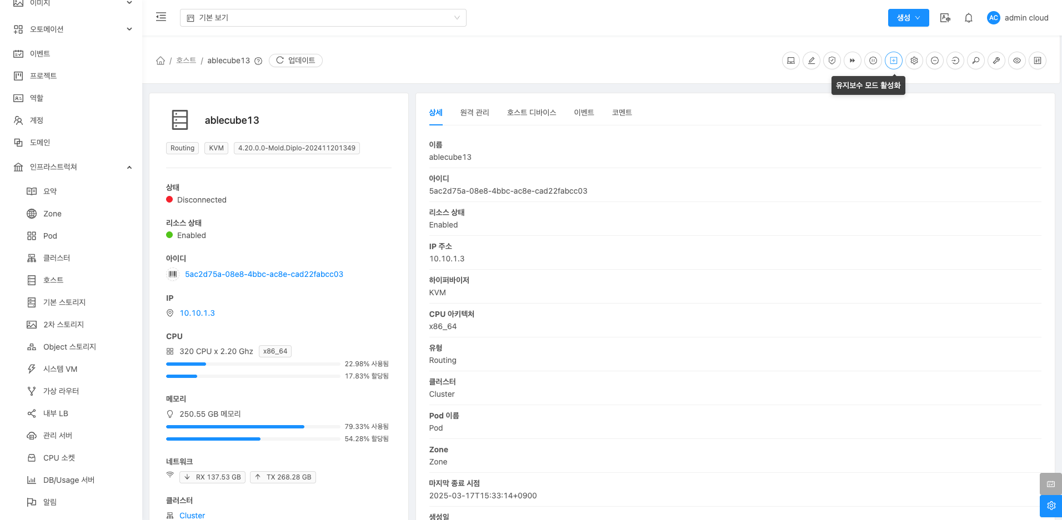Viewport: 1062px width, 520px height.
Task: Click the pause circle icon in toolbar
Action: coord(873,60)
